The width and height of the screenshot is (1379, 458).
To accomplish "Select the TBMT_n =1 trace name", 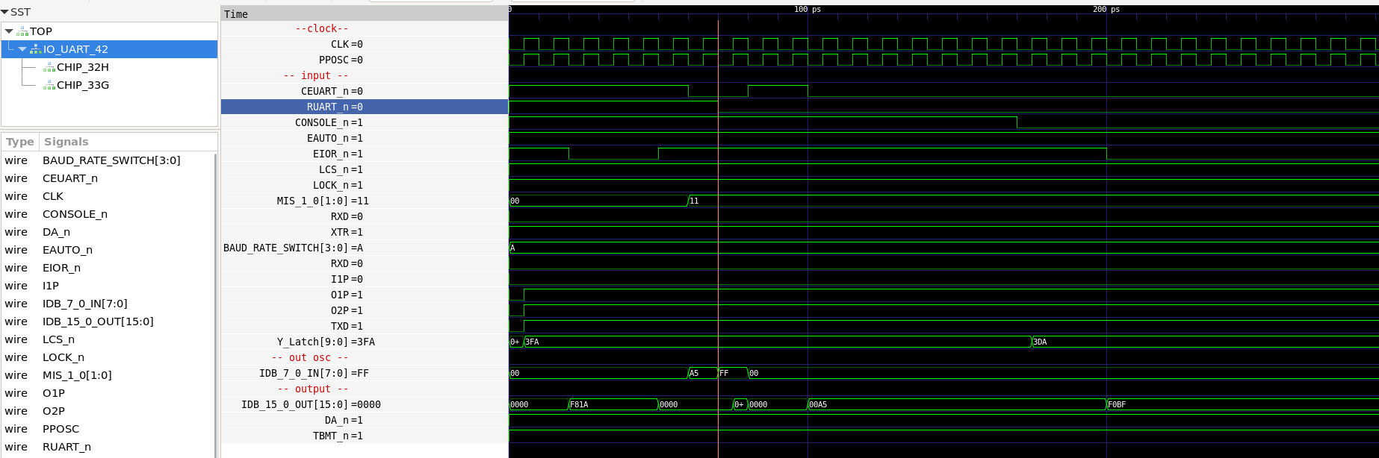I will click(338, 436).
